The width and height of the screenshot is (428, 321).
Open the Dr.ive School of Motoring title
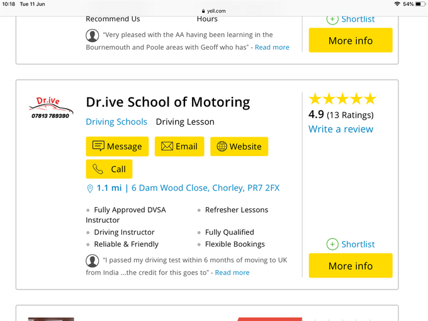tap(168, 103)
